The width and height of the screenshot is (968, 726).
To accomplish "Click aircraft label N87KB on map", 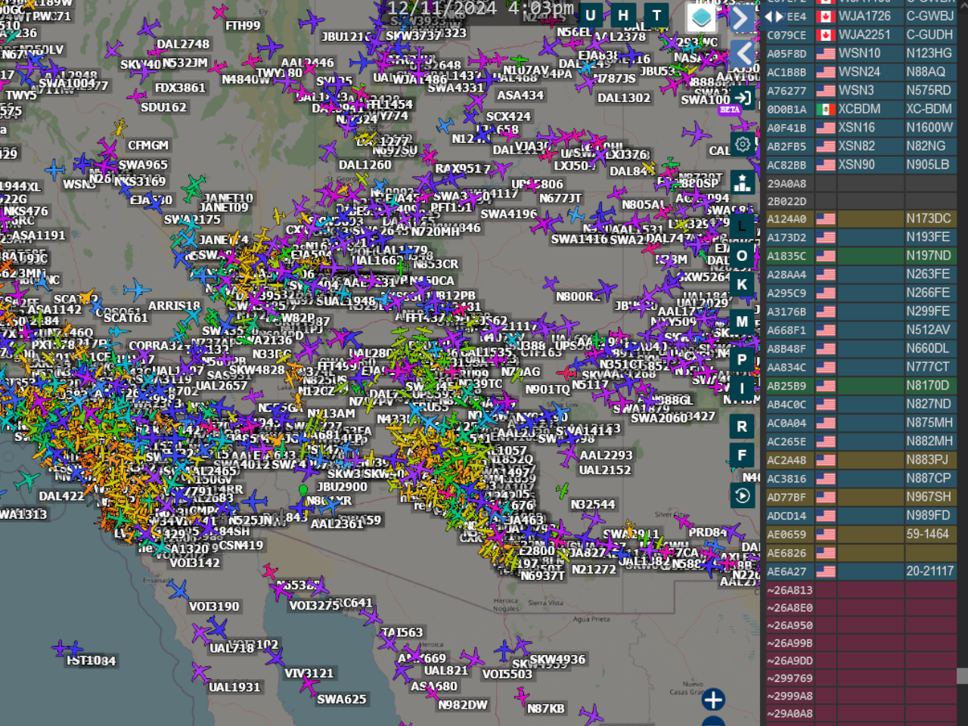I will coord(546,709).
